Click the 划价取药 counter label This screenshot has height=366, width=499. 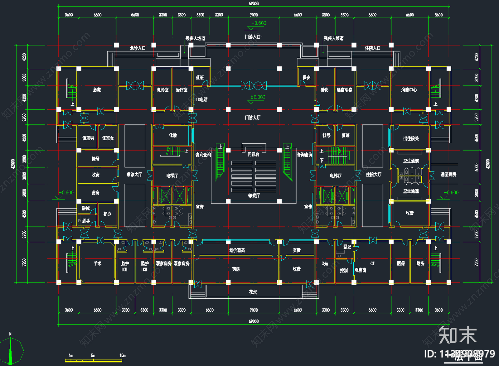[x=237, y=250]
